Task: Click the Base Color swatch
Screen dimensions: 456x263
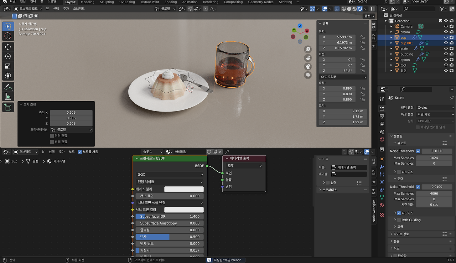Action: tap(184, 189)
